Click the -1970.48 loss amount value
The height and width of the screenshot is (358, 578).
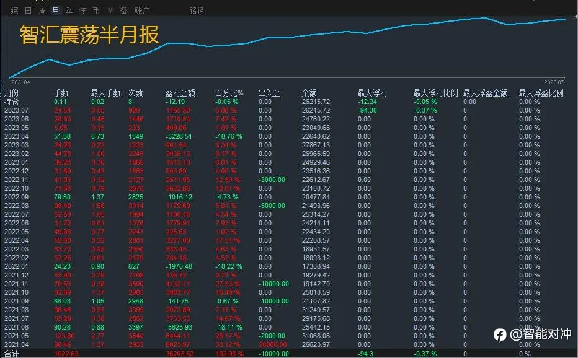click(x=179, y=266)
